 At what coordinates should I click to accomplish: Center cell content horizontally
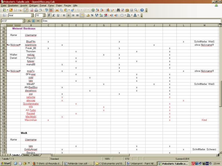69,15
